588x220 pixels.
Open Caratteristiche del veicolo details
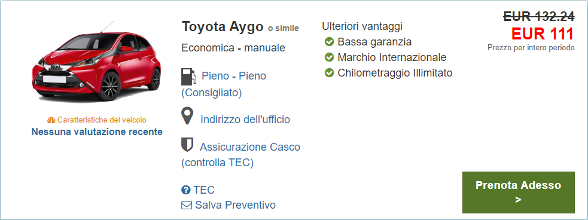click(x=102, y=120)
